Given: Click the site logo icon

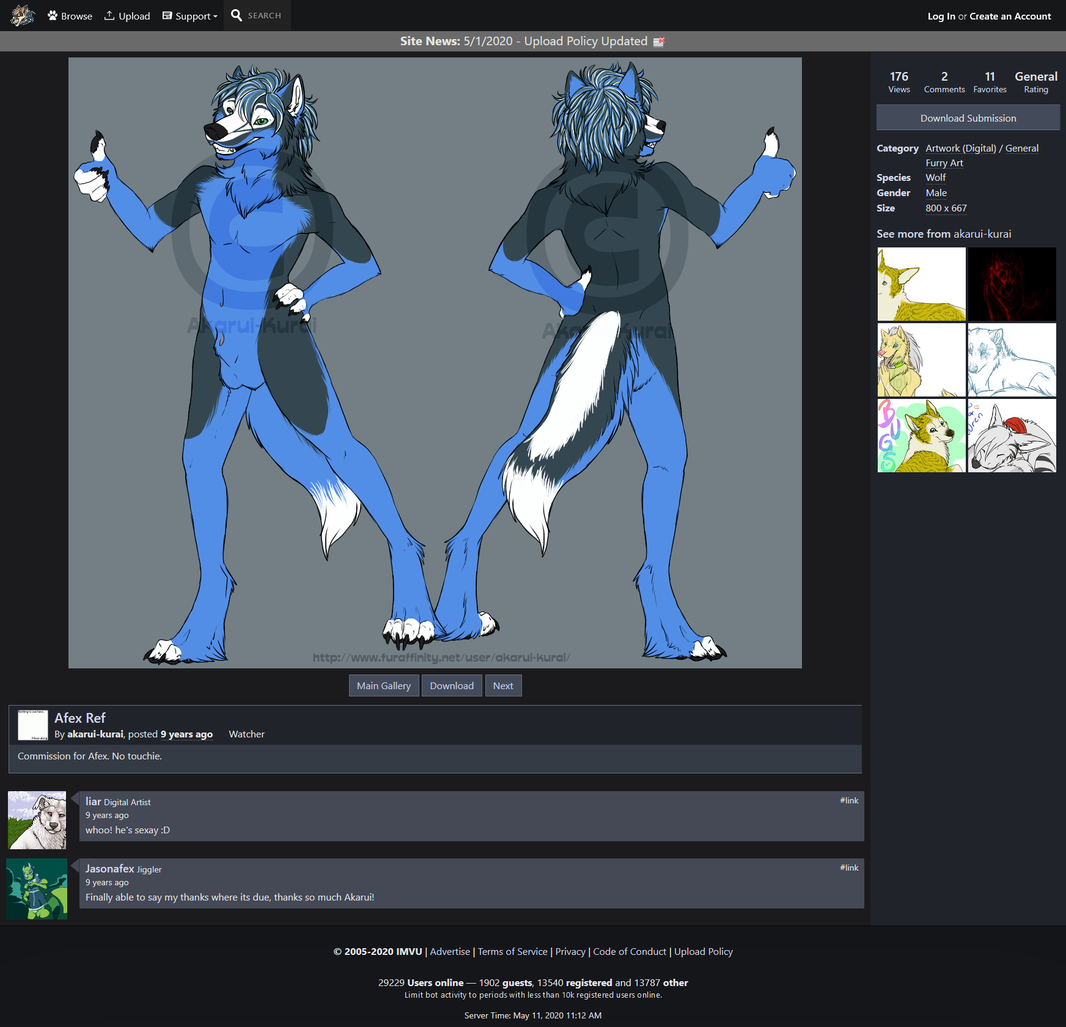Looking at the screenshot, I should click(x=23, y=15).
